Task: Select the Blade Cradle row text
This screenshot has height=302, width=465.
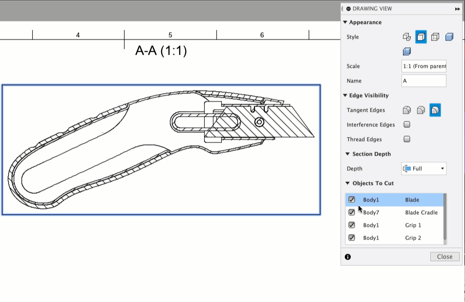Action: [422, 212]
